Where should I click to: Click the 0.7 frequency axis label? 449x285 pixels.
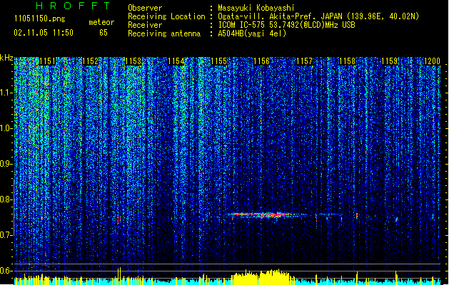[6, 235]
